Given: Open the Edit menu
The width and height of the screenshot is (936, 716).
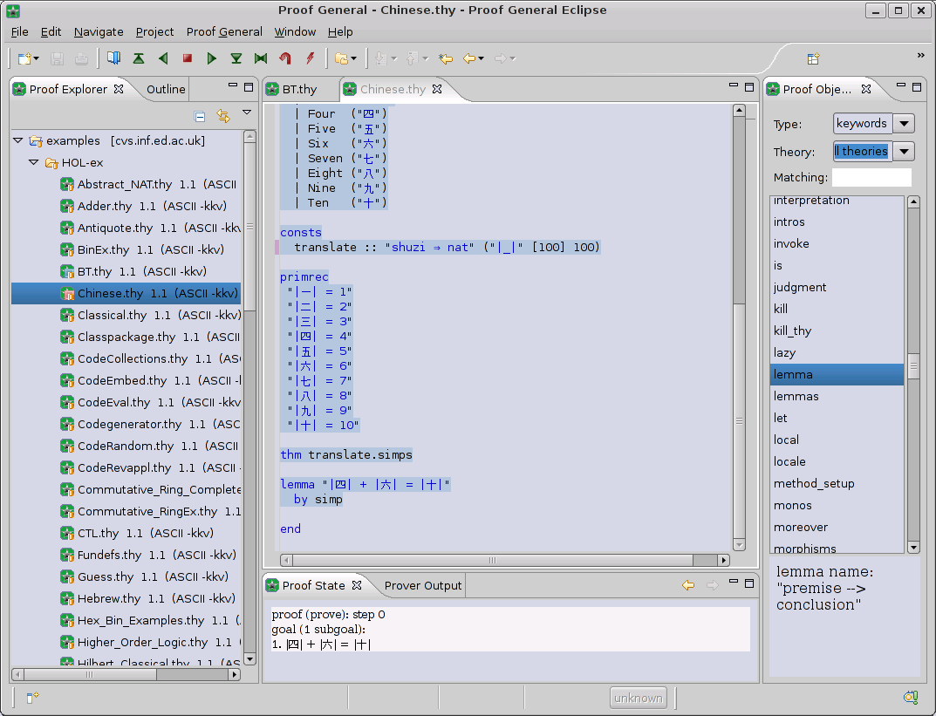Looking at the screenshot, I should pos(51,31).
